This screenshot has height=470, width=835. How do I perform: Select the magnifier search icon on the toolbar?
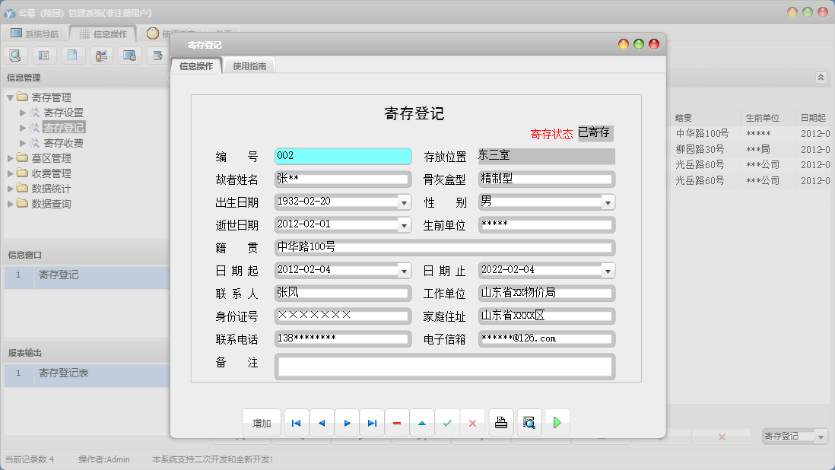[x=15, y=55]
